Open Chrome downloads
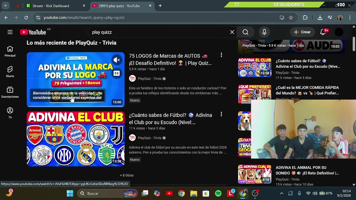The width and height of the screenshot is (356, 200). (x=320, y=17)
